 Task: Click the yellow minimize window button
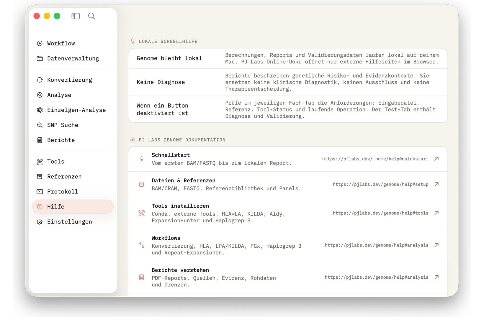(47, 16)
